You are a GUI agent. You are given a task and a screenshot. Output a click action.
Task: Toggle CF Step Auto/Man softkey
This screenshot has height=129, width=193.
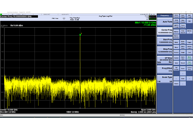click(x=165, y=60)
